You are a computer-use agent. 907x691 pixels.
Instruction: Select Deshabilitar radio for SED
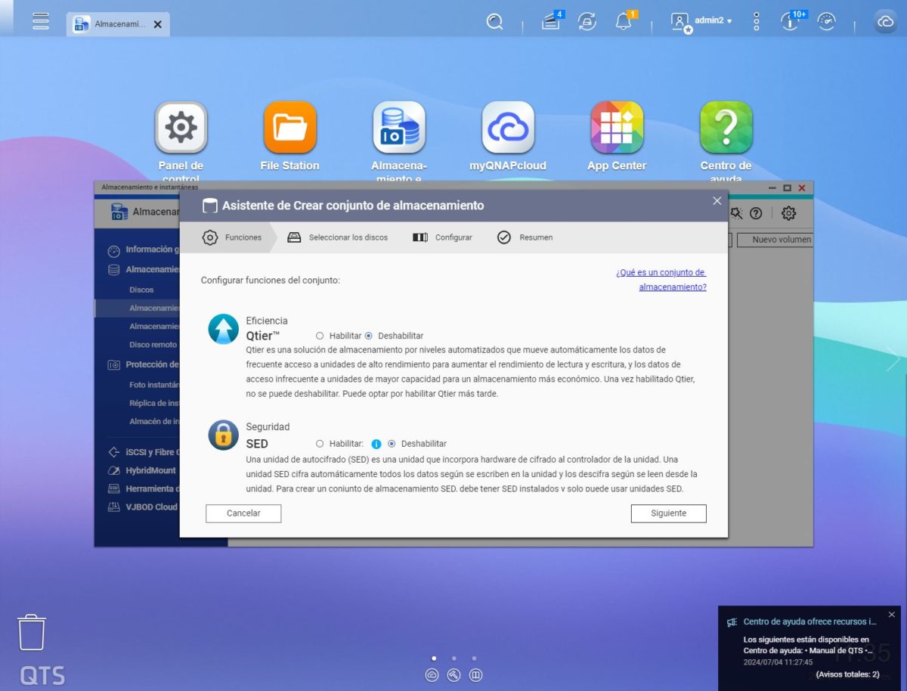pyautogui.click(x=392, y=444)
